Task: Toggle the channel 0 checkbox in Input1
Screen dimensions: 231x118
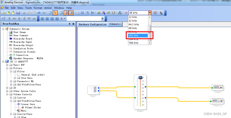Action: tap(95, 88)
